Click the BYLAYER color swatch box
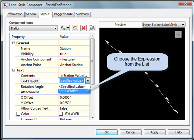194x140 pixels. pyautogui.click(x=61, y=114)
